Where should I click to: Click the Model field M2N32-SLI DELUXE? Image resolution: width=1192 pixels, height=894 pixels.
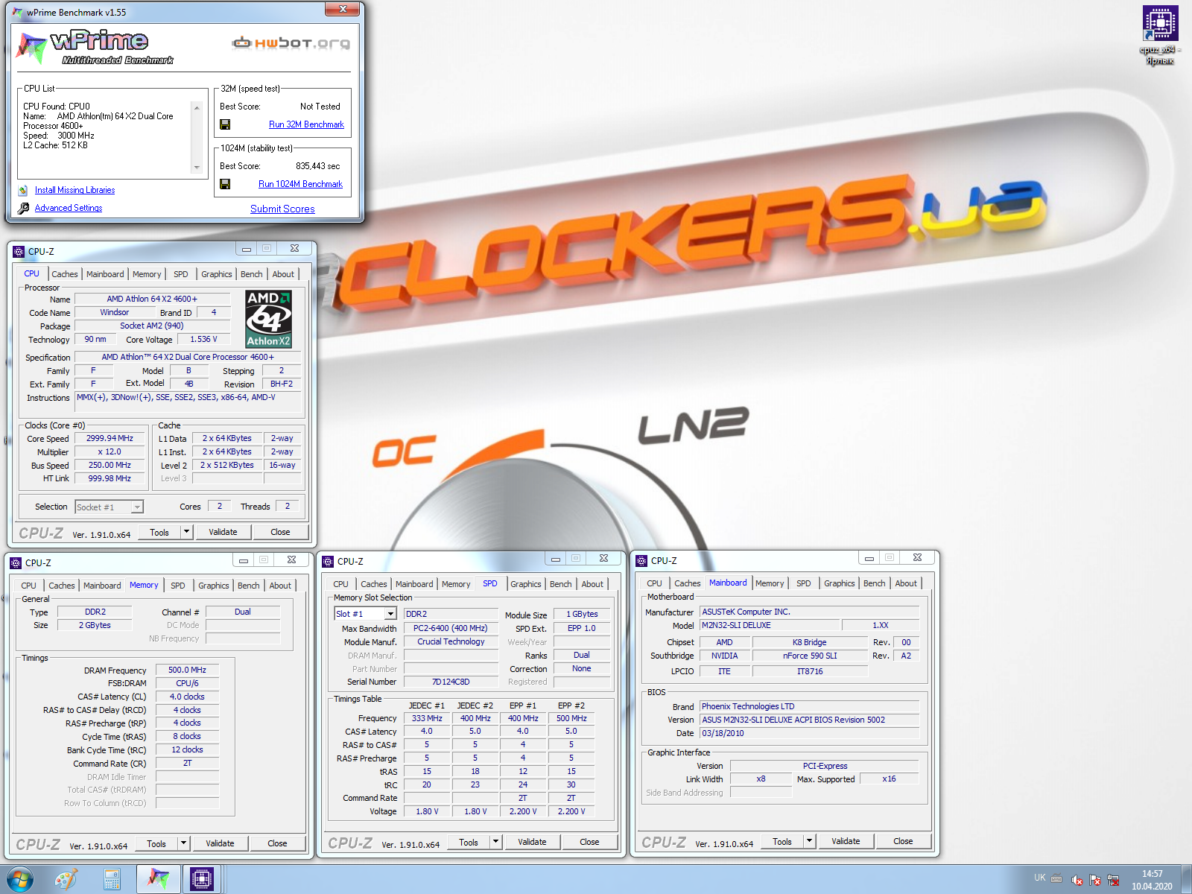[770, 625]
